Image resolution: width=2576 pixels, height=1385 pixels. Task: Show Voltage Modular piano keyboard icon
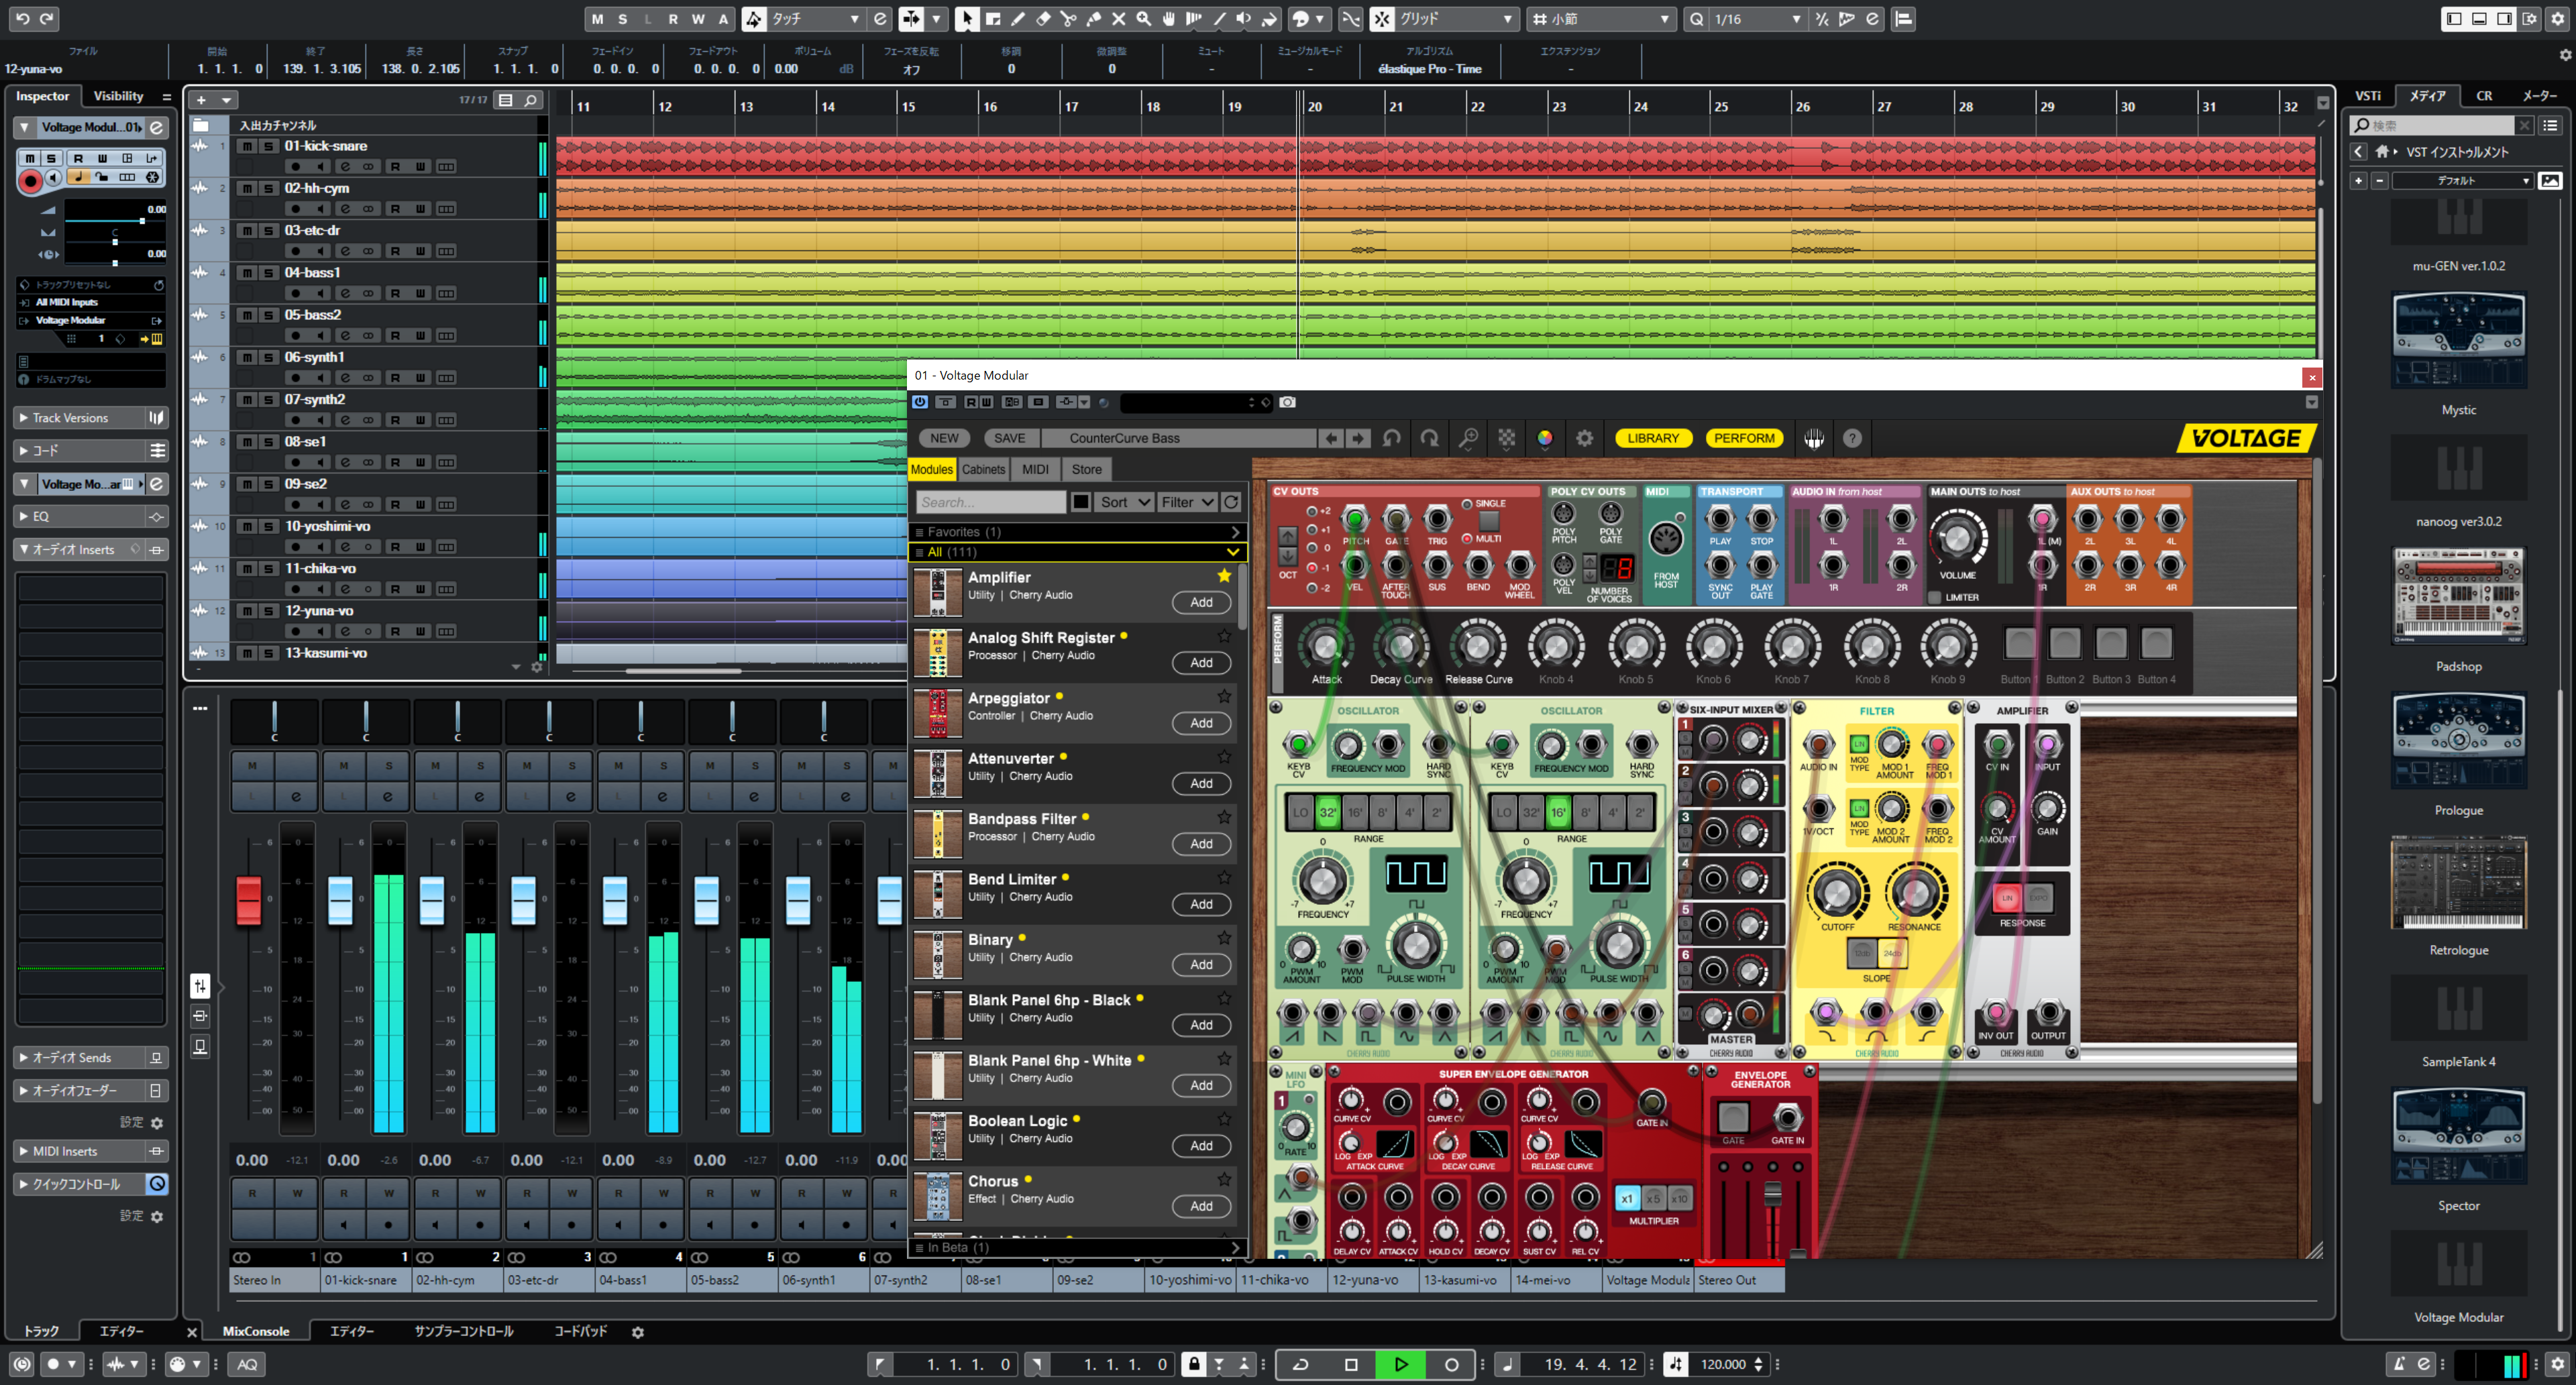(x=1814, y=438)
